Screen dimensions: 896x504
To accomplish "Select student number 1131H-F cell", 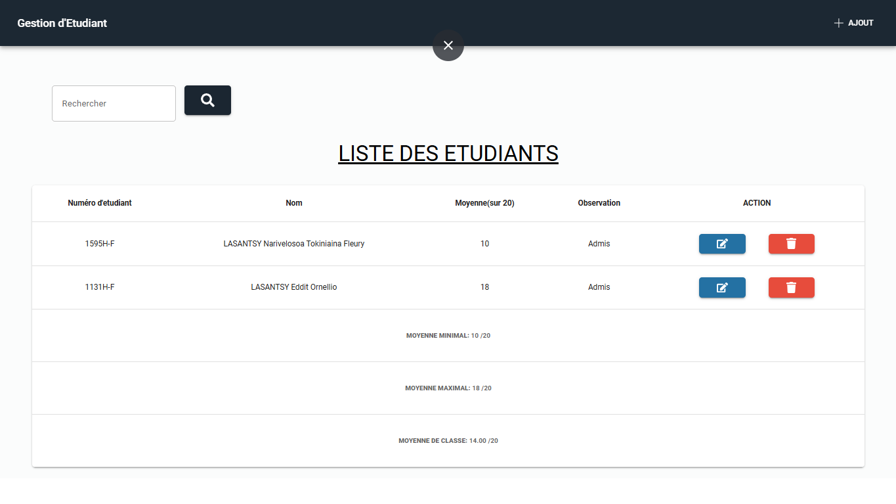I will (x=100, y=287).
